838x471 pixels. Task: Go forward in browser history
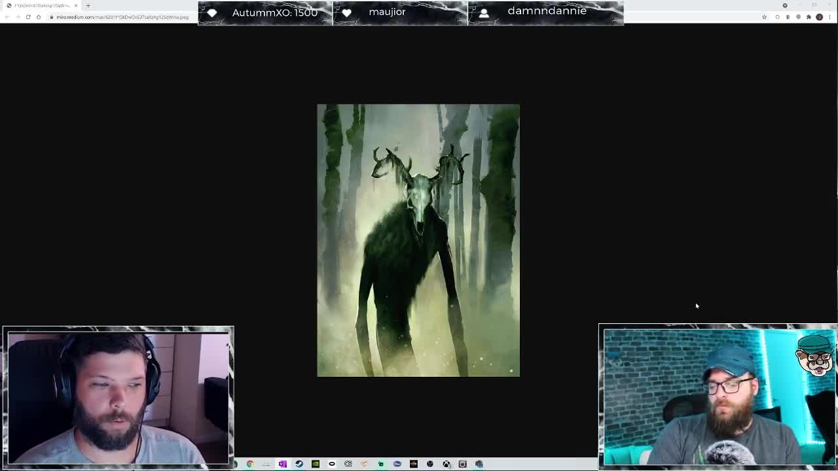coord(18,17)
